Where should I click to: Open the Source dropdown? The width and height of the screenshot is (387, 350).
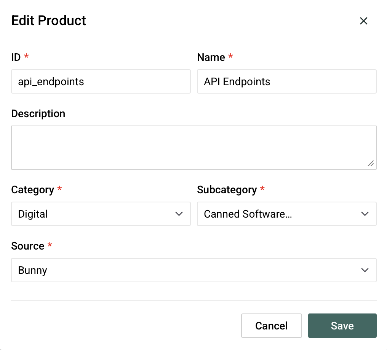pyautogui.click(x=194, y=270)
